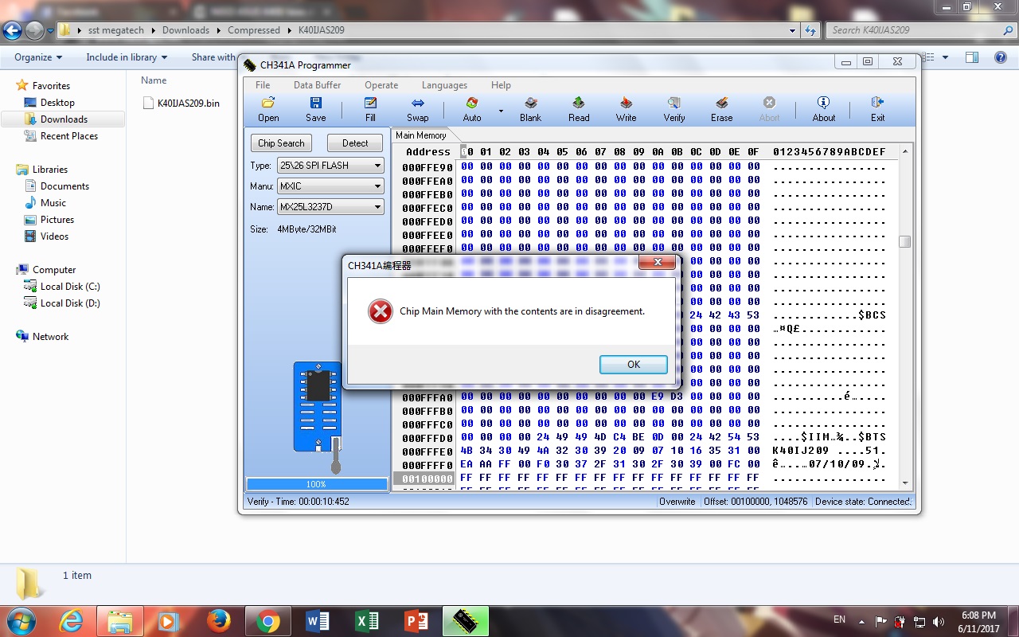Image resolution: width=1019 pixels, height=637 pixels.
Task: Open Local Disk (C:) in Explorer
Action: [x=70, y=287]
